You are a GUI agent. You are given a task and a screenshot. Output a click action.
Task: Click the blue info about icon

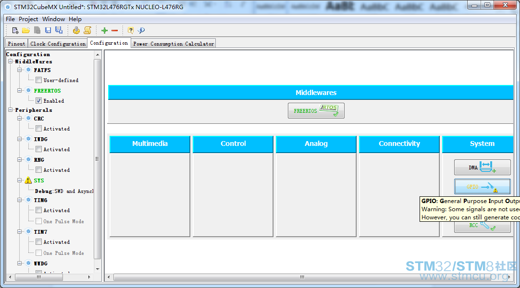coord(142,30)
